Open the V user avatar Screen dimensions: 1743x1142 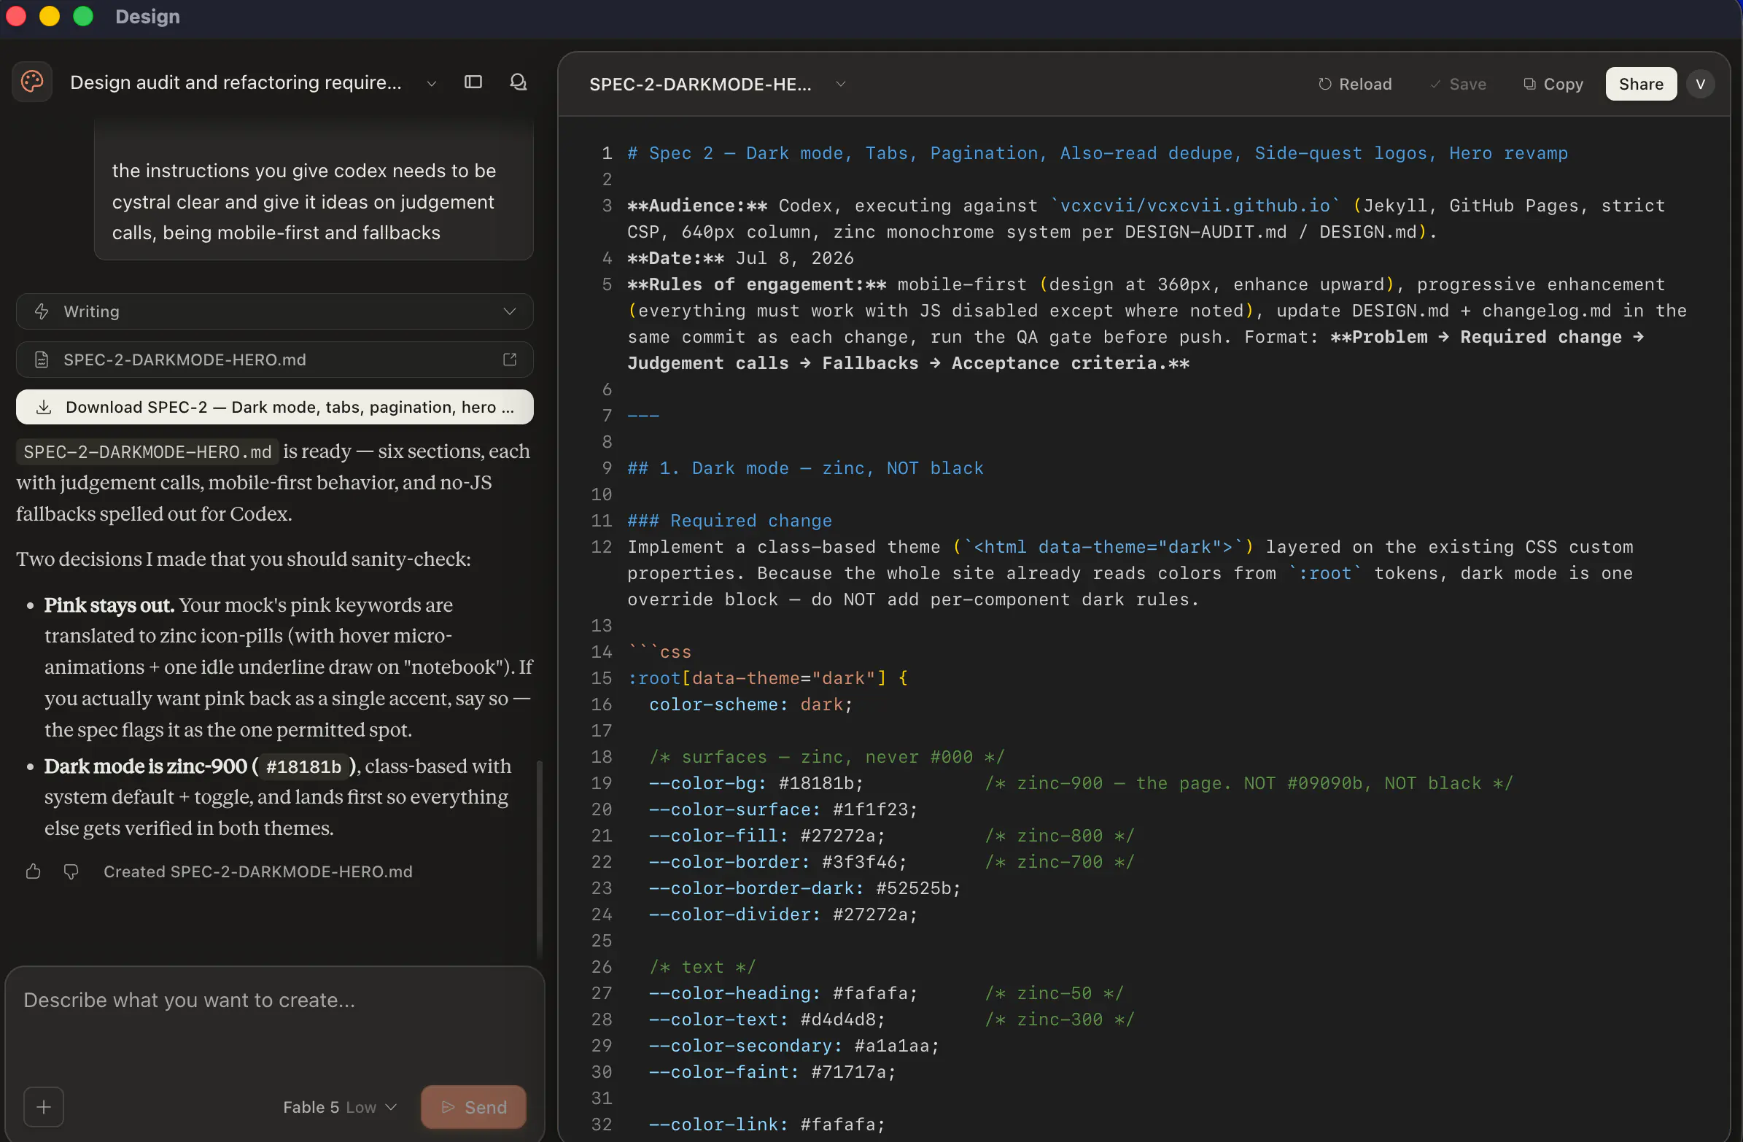pyautogui.click(x=1701, y=85)
